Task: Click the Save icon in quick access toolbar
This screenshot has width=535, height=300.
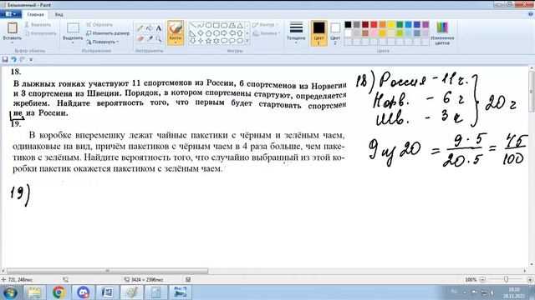Action: coord(5,59)
